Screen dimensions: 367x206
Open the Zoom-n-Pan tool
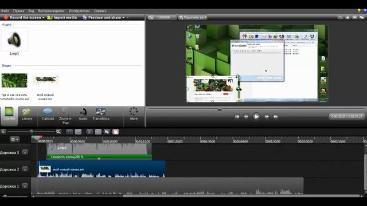pyautogui.click(x=65, y=116)
